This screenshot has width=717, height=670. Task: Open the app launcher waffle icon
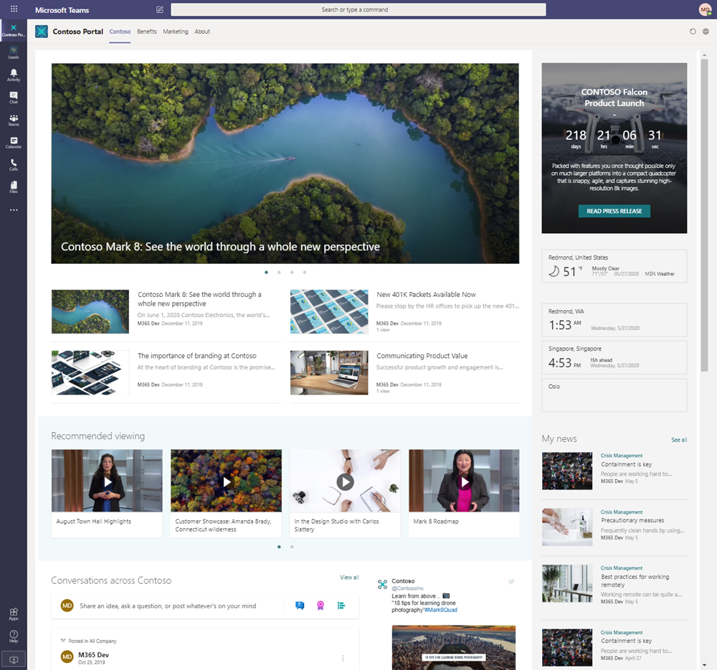coord(14,9)
